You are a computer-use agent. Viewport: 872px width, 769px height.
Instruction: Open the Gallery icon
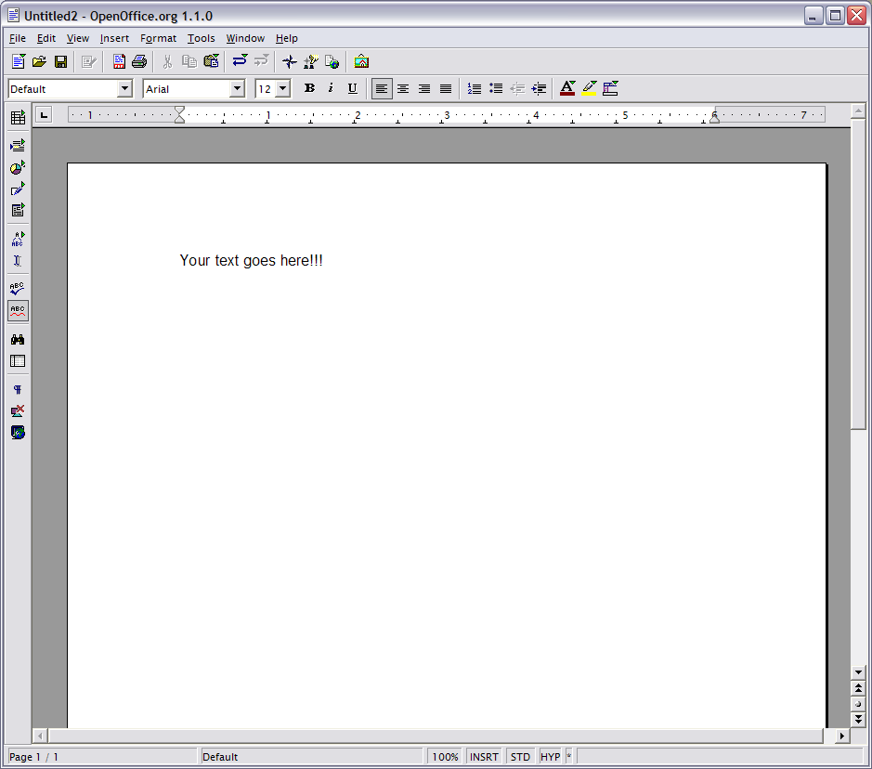click(x=361, y=61)
